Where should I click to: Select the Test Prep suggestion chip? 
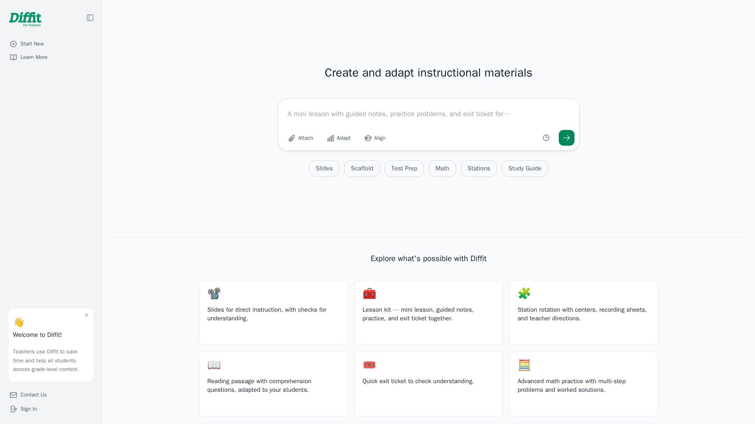tap(404, 168)
